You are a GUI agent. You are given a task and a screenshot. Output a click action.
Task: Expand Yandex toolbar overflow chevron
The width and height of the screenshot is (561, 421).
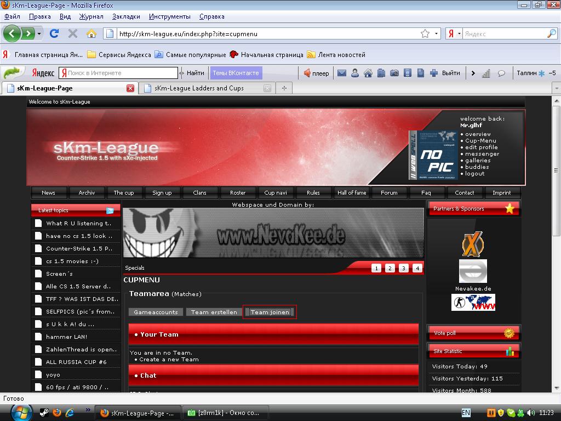point(473,73)
